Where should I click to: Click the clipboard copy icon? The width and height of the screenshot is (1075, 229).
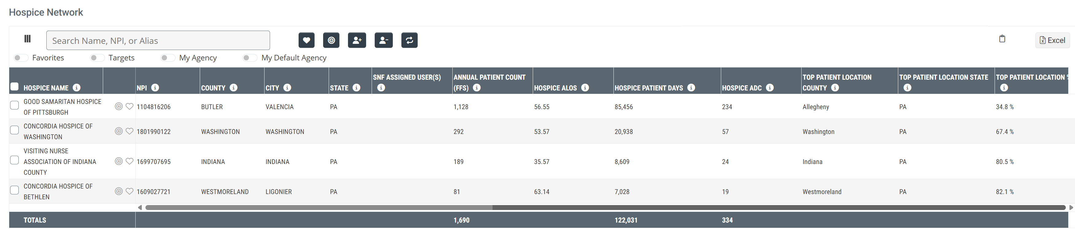(1002, 39)
